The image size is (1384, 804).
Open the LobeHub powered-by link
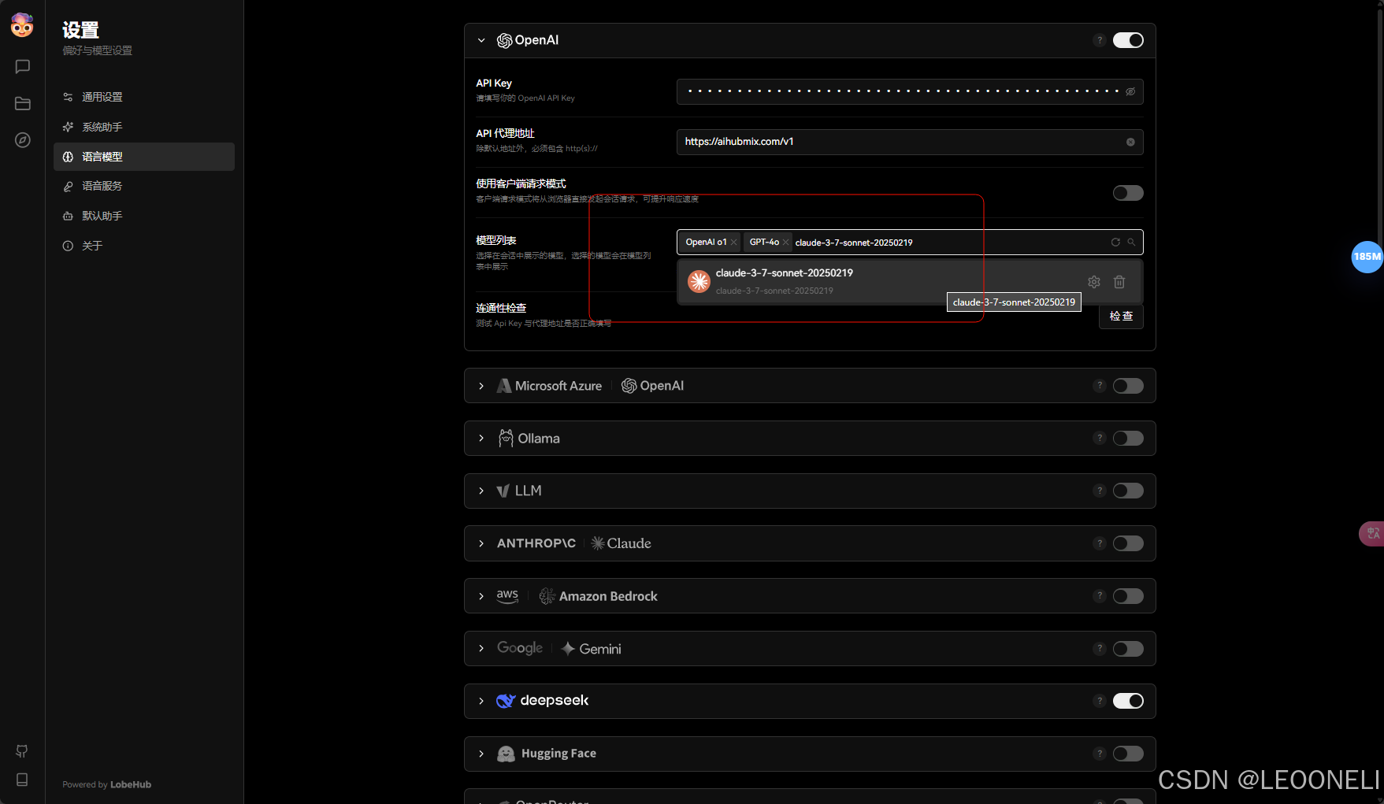(131, 784)
